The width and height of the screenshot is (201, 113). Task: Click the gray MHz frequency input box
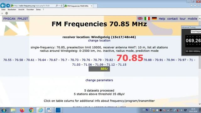tap(99, 69)
